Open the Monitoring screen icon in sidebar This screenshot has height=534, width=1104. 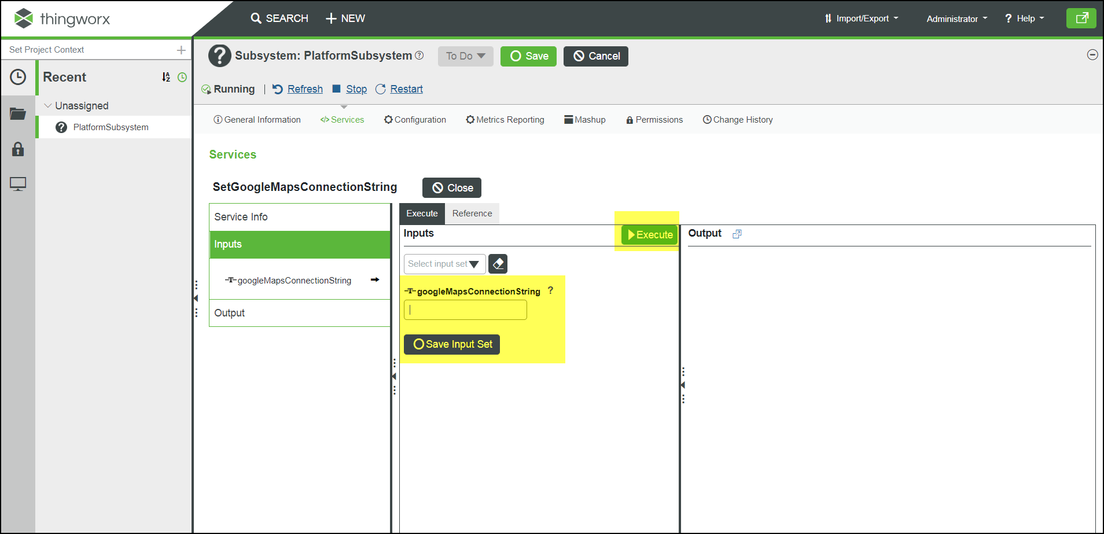18,184
